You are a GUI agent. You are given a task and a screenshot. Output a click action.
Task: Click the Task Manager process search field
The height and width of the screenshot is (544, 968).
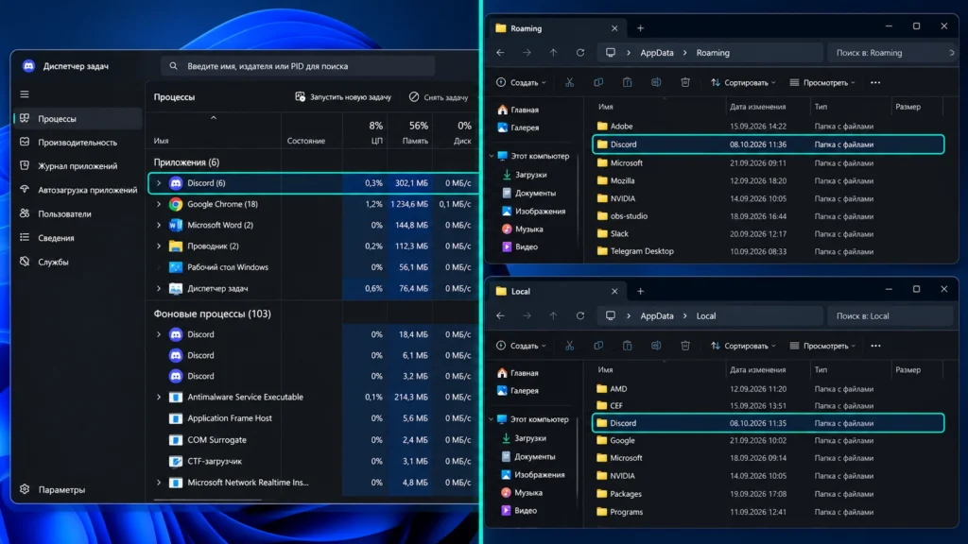298,66
